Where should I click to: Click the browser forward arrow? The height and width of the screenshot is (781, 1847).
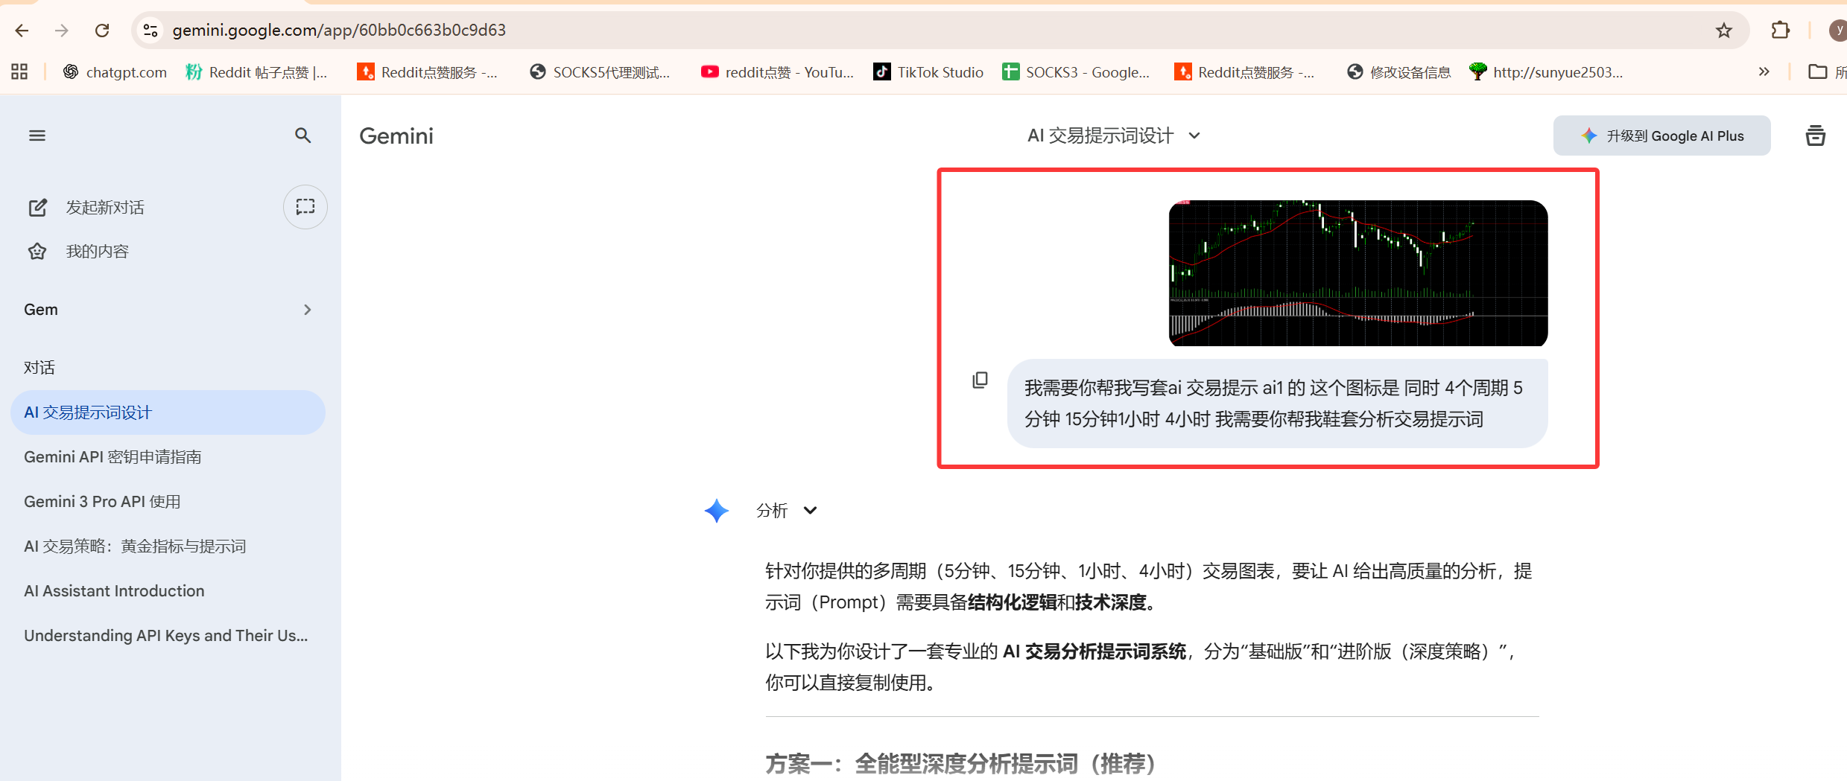pyautogui.click(x=62, y=31)
